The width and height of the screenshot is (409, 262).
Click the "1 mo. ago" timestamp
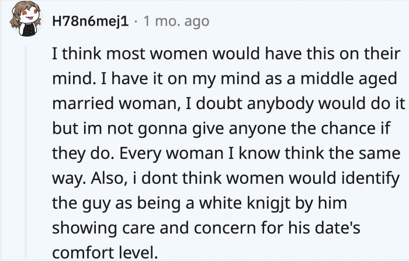click(x=174, y=22)
